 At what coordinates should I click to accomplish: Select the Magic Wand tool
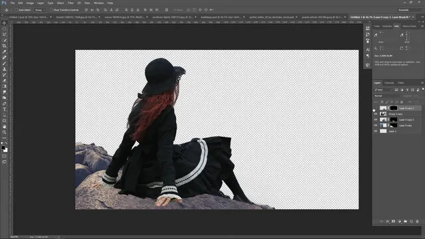[x=5, y=40]
